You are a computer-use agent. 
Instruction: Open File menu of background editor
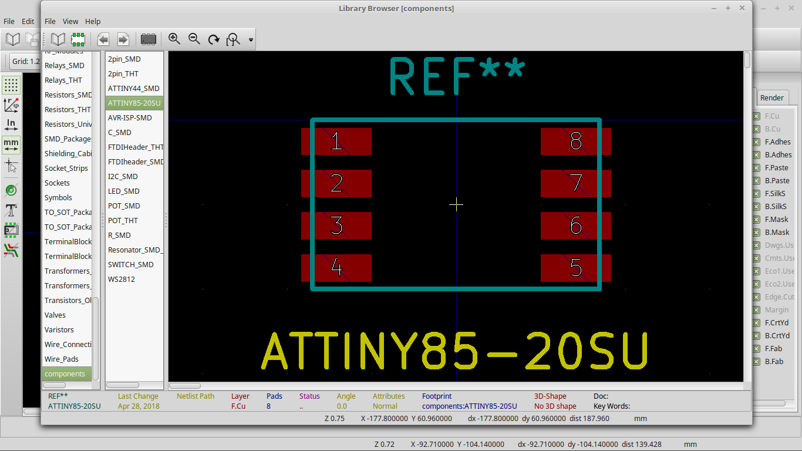[9, 21]
